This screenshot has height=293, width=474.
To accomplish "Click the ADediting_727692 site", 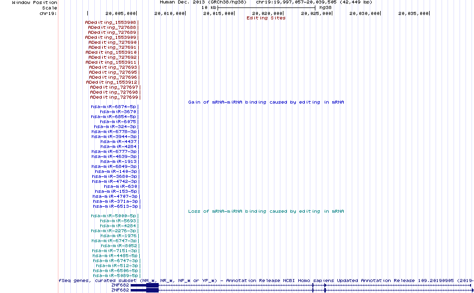I will 112,57.
